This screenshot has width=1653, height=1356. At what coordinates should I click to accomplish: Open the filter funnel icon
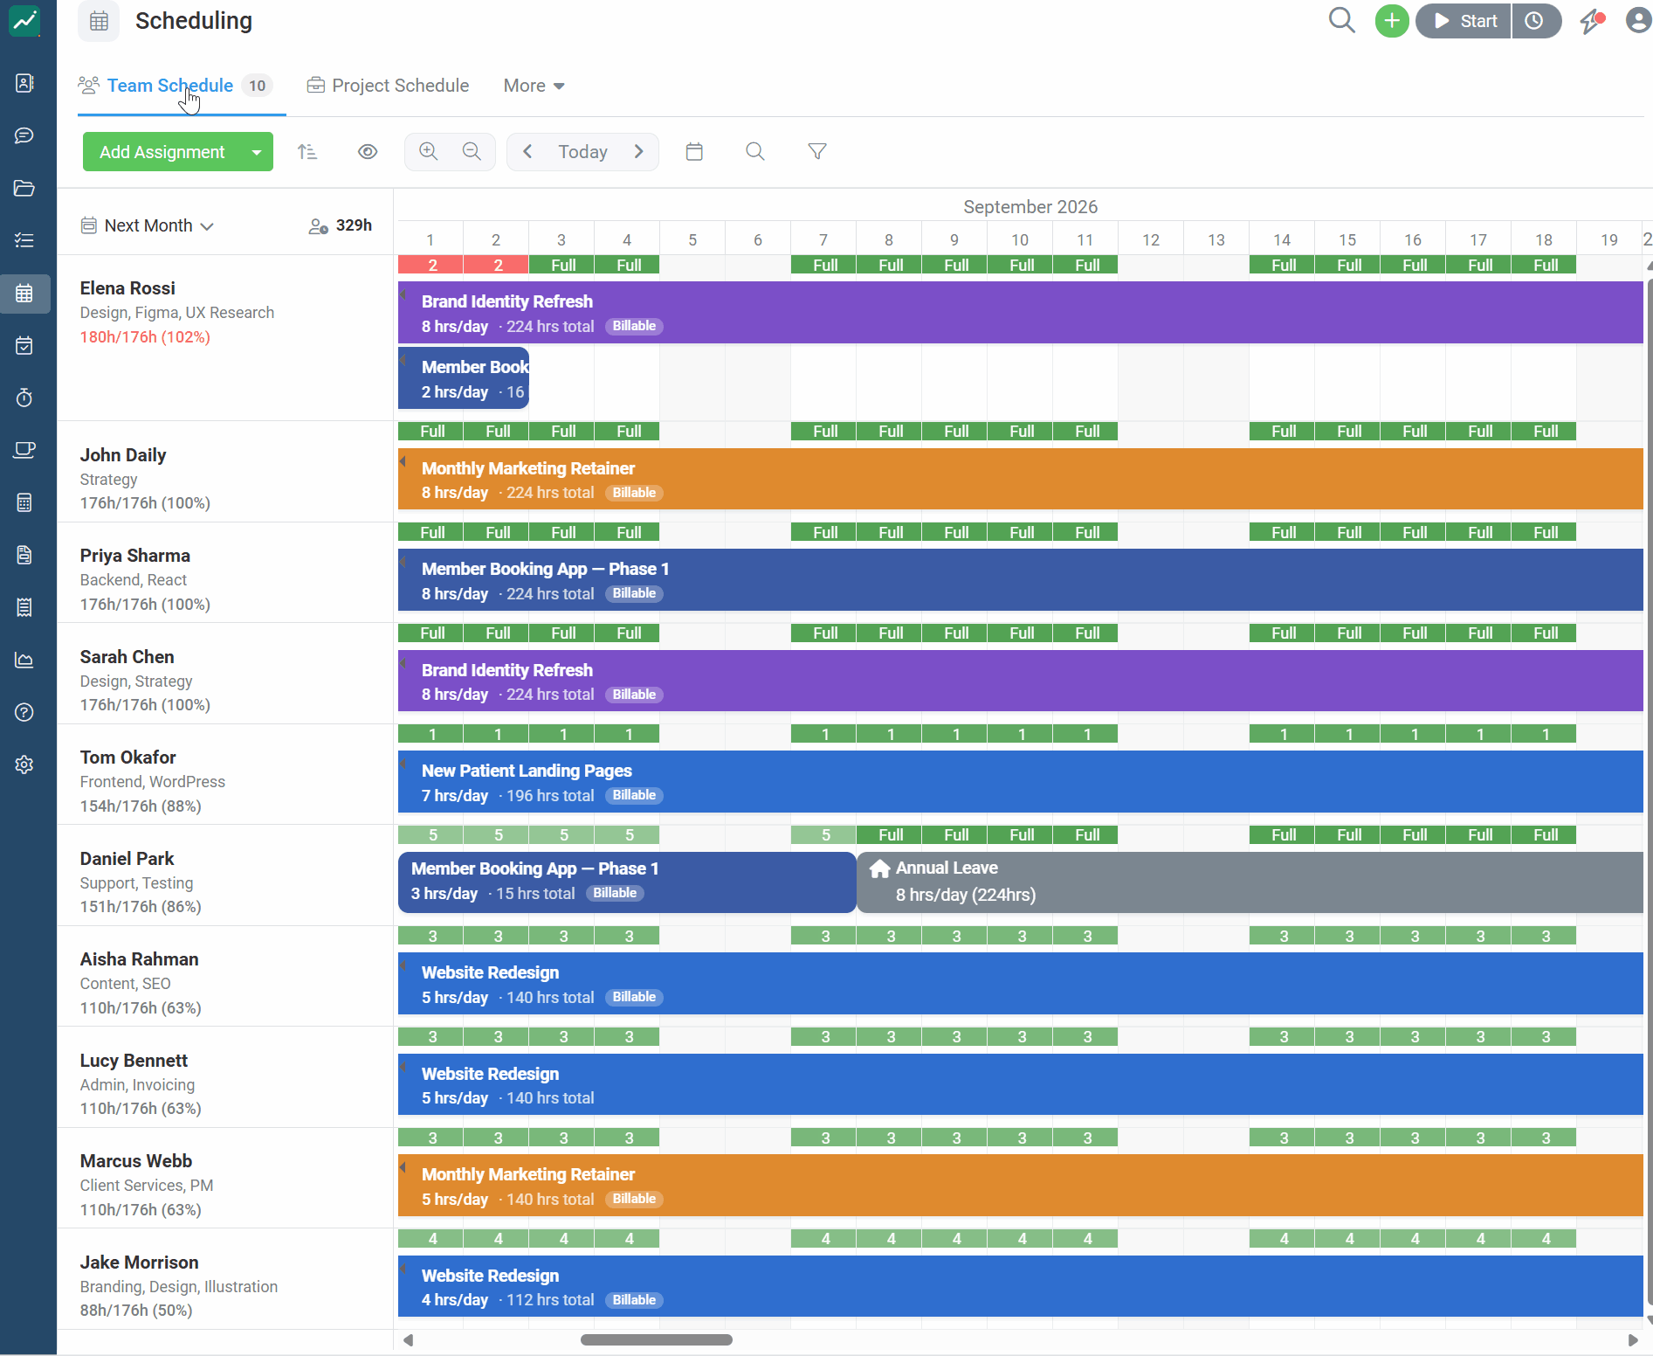click(817, 152)
